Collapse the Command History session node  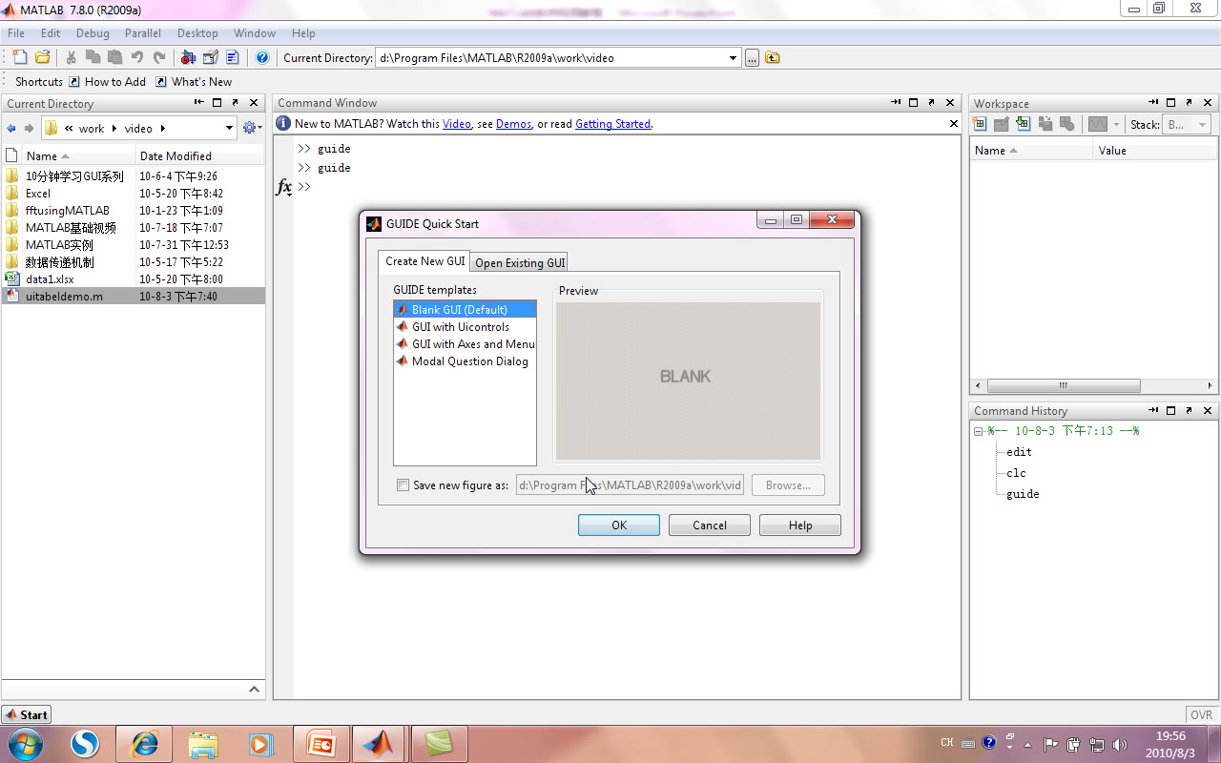tap(978, 431)
